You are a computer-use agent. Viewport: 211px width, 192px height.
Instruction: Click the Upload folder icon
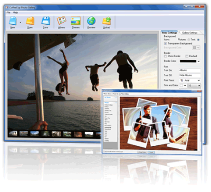point(107,21)
